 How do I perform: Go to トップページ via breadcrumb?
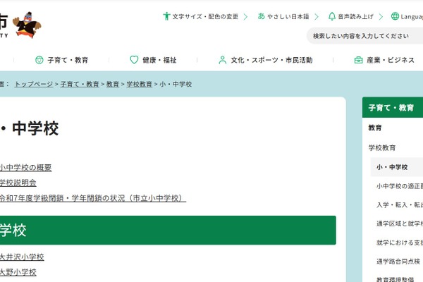click(x=34, y=84)
